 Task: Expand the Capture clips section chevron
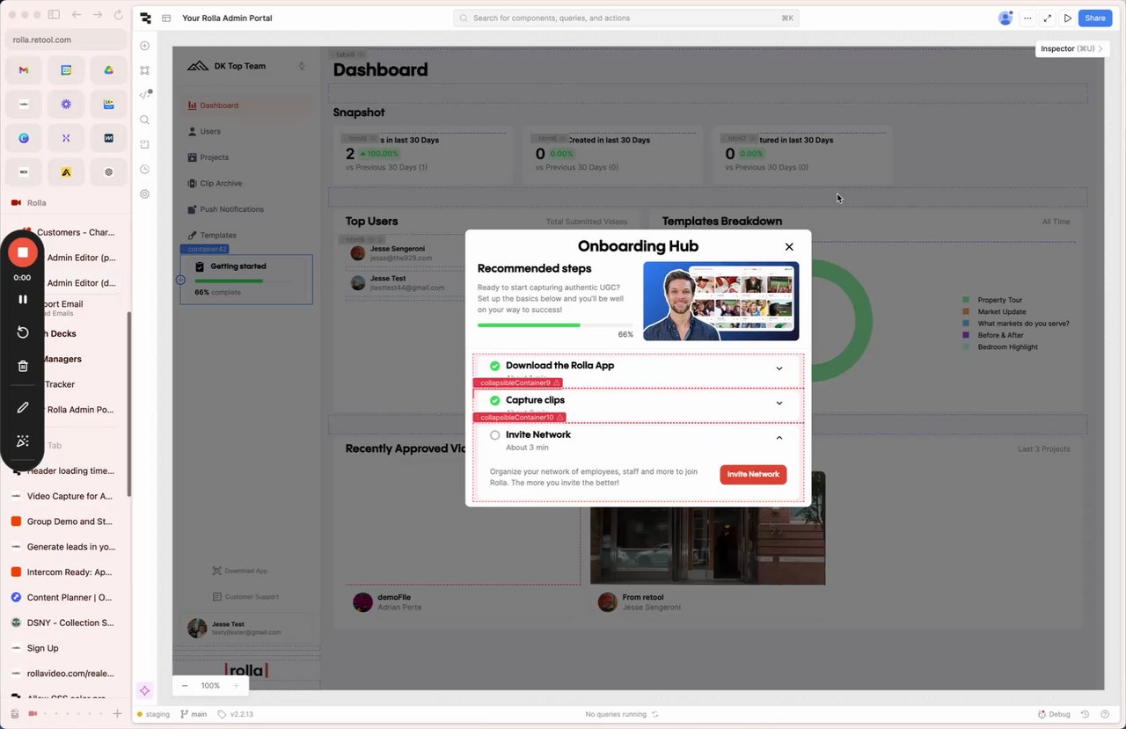779,403
